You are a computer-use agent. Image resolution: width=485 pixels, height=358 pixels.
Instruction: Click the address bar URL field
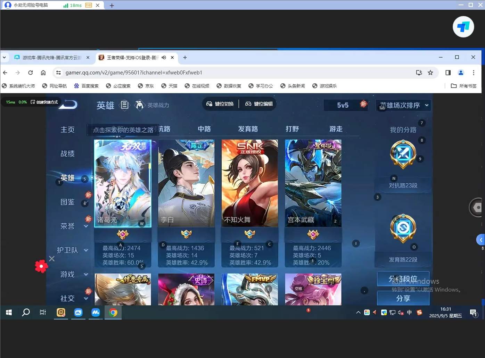click(x=236, y=73)
